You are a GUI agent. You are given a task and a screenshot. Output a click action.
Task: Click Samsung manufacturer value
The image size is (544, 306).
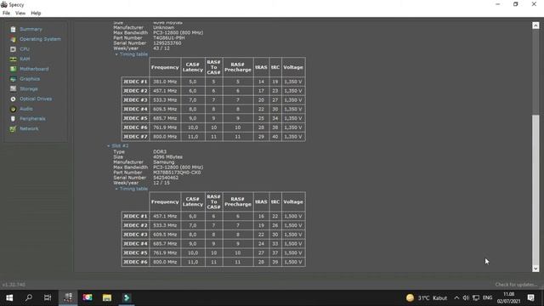click(164, 162)
